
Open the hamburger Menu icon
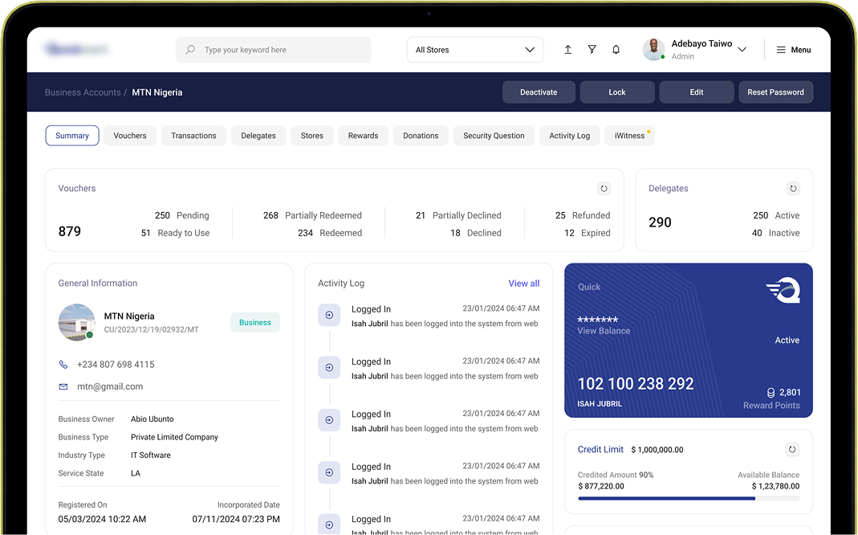click(781, 50)
